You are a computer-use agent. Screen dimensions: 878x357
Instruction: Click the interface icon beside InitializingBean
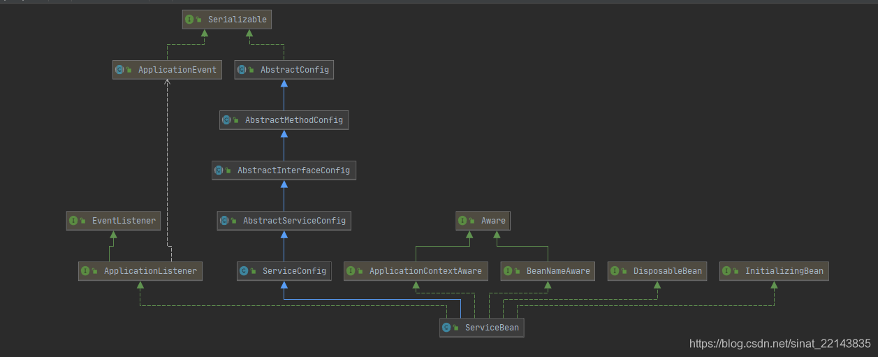pos(726,271)
